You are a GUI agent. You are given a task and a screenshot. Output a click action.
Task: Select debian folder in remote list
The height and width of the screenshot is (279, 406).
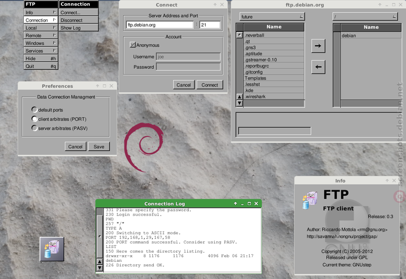(x=371, y=36)
